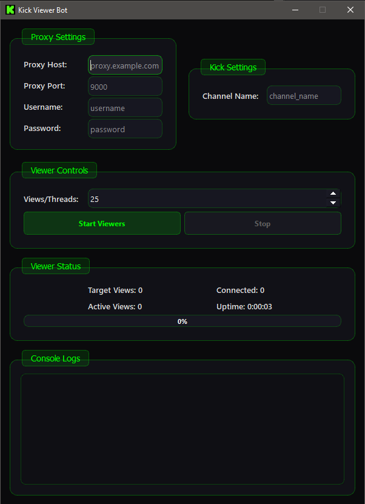
Task: Select the Proxy Port input field
Action: (x=125, y=86)
